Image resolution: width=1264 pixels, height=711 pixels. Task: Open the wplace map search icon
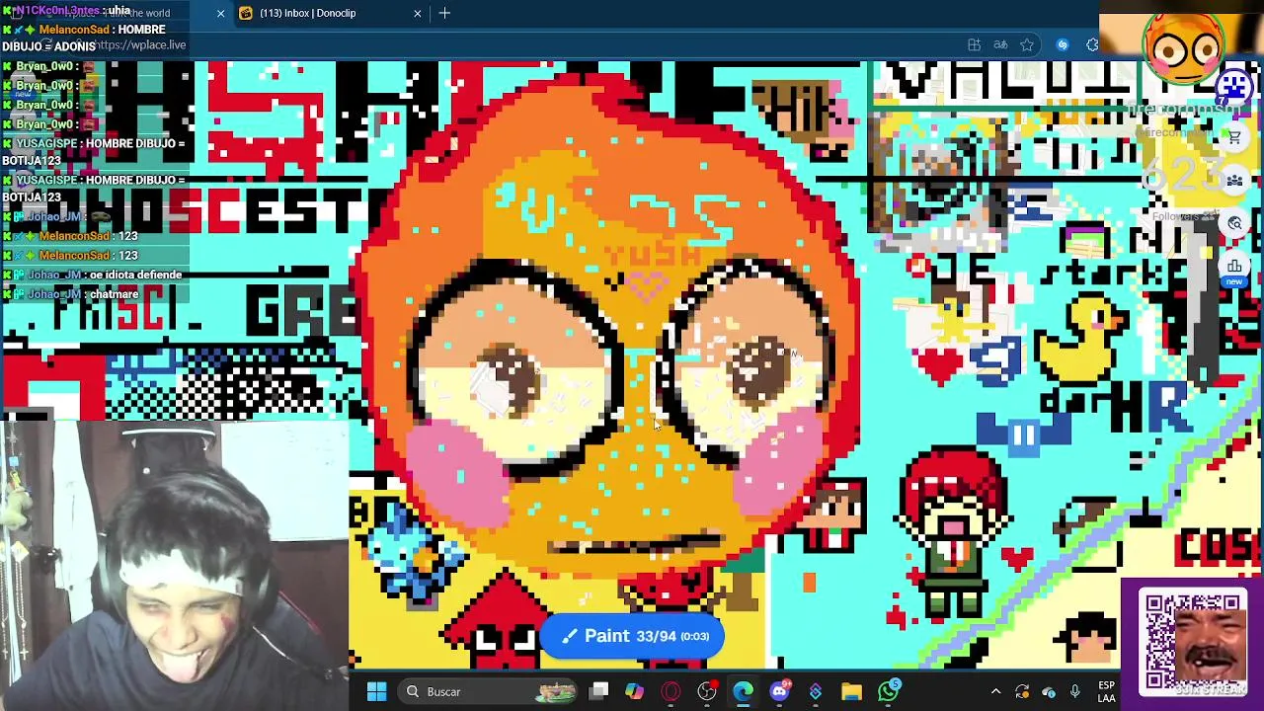(1234, 224)
